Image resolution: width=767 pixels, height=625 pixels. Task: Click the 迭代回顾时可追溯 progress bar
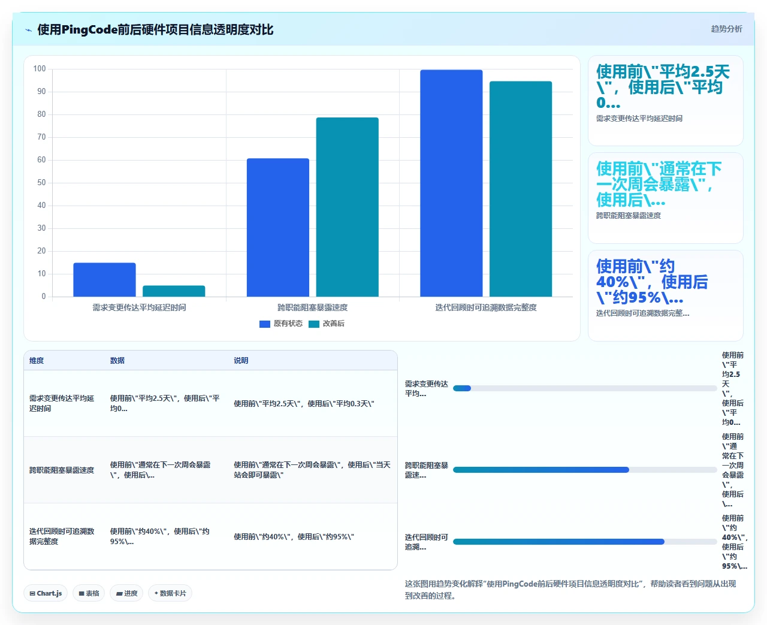(585, 542)
